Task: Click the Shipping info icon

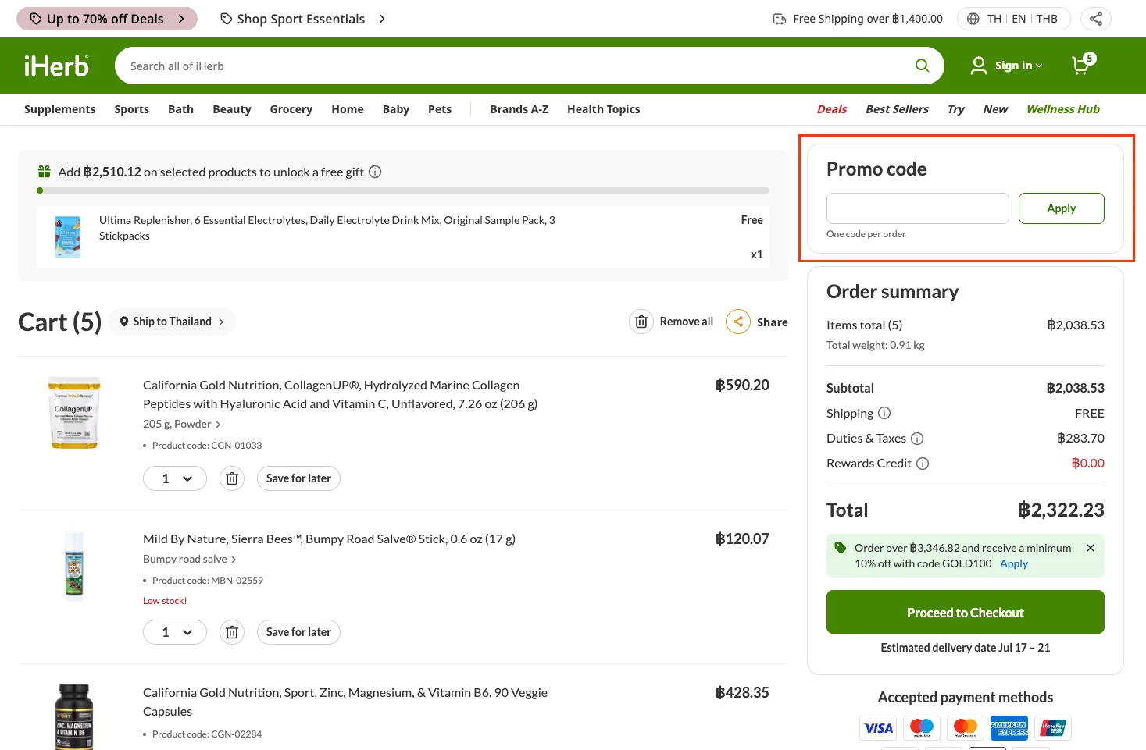Action: click(x=884, y=413)
